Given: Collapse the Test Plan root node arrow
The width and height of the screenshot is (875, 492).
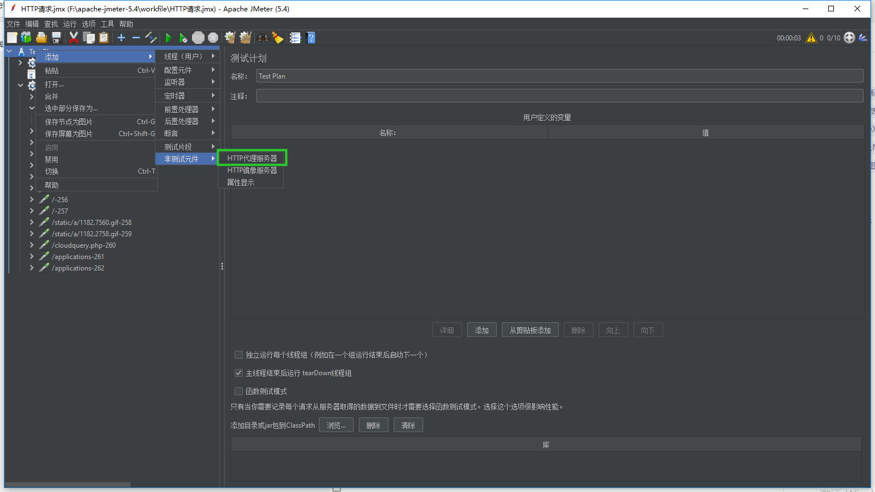Looking at the screenshot, I should point(9,51).
